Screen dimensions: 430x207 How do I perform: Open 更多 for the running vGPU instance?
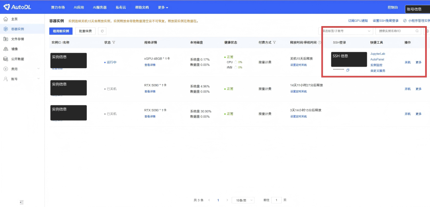[418, 62]
